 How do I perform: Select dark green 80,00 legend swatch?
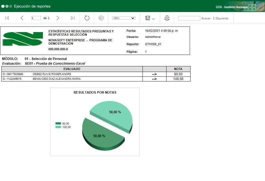(58, 123)
